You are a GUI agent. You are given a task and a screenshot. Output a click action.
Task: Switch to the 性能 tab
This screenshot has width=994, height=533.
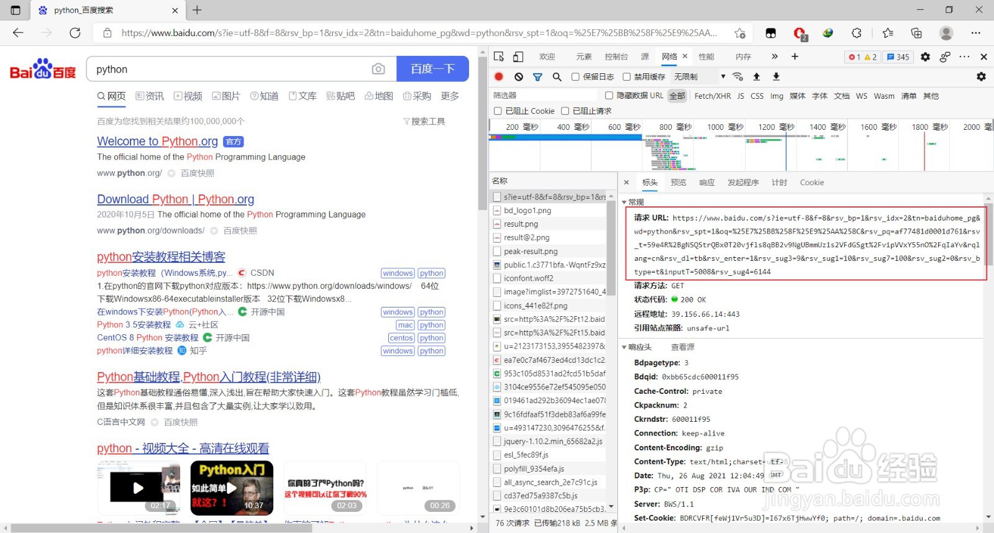[706, 57]
